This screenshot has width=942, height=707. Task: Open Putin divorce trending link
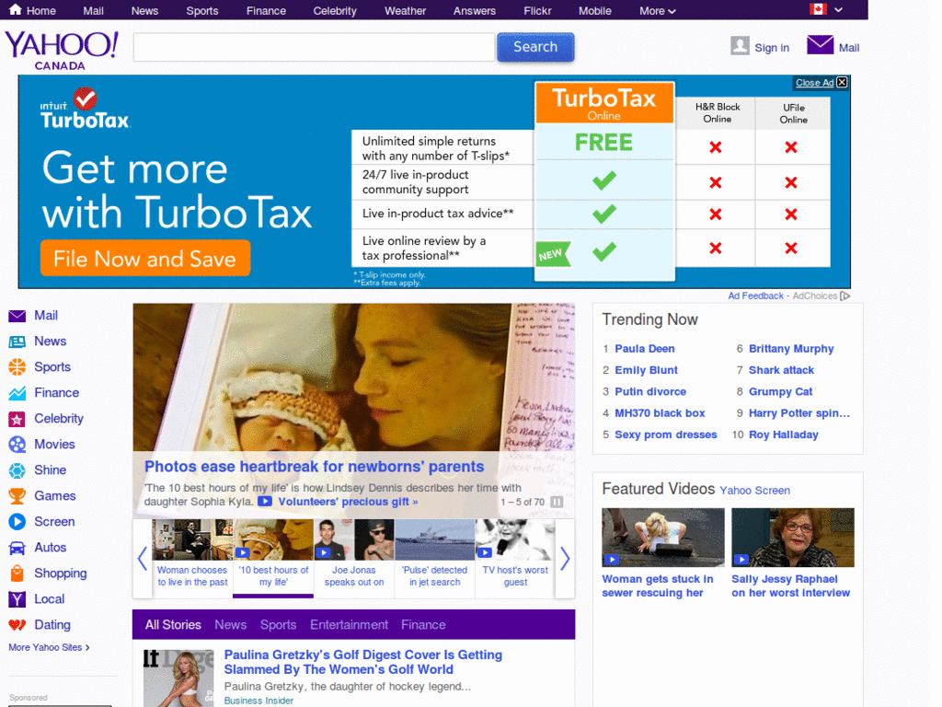coord(650,392)
